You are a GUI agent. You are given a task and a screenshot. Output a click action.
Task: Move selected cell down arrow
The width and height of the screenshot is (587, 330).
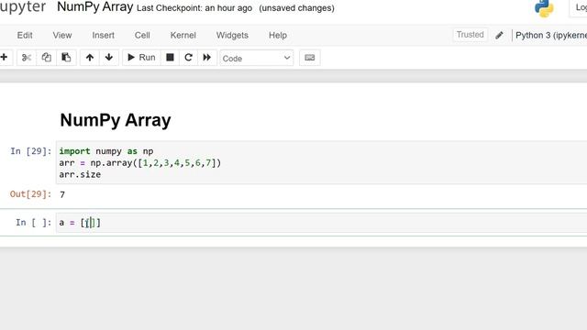(109, 57)
